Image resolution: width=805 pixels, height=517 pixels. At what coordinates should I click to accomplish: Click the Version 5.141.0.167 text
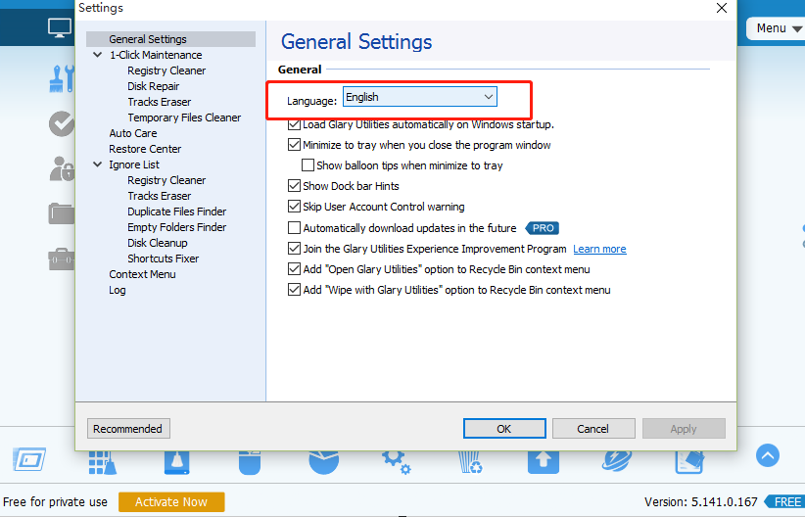click(x=701, y=501)
